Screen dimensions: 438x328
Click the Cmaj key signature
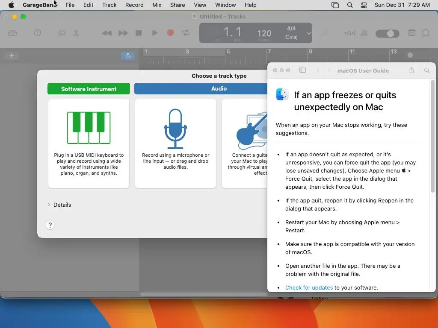click(291, 37)
